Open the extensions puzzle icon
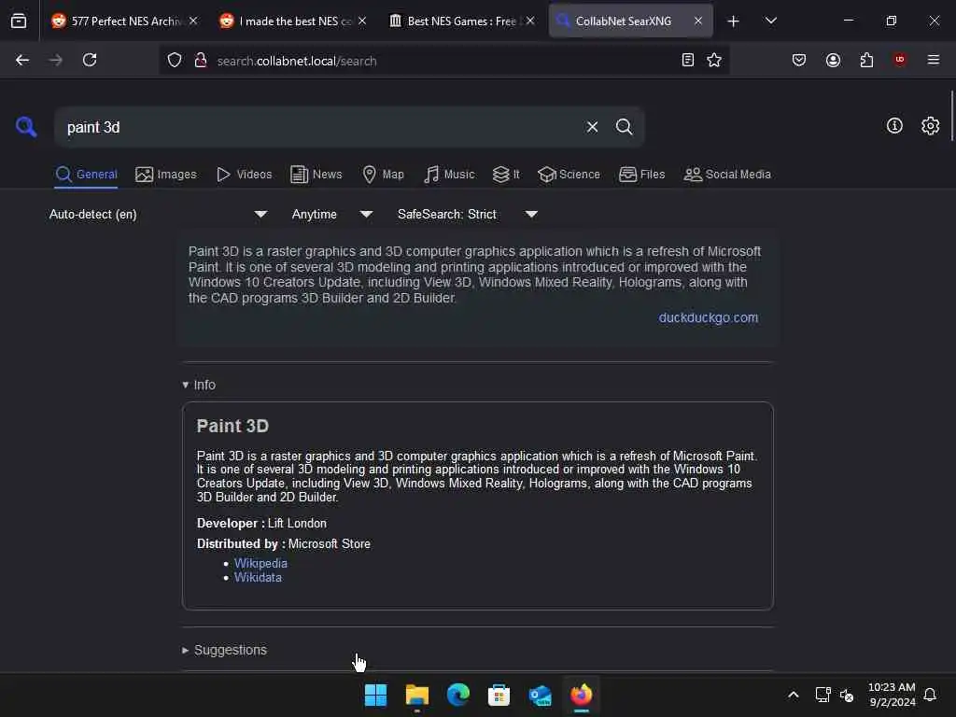 click(x=866, y=60)
